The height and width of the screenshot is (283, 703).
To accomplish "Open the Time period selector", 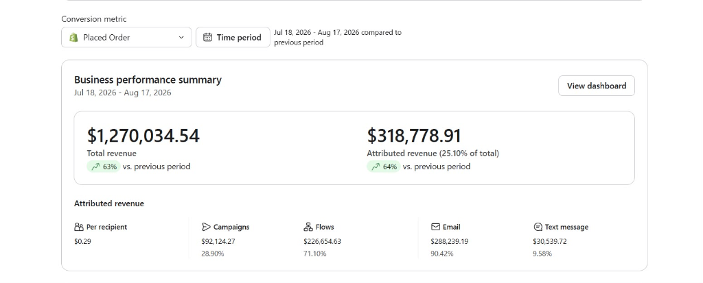I will pos(233,38).
